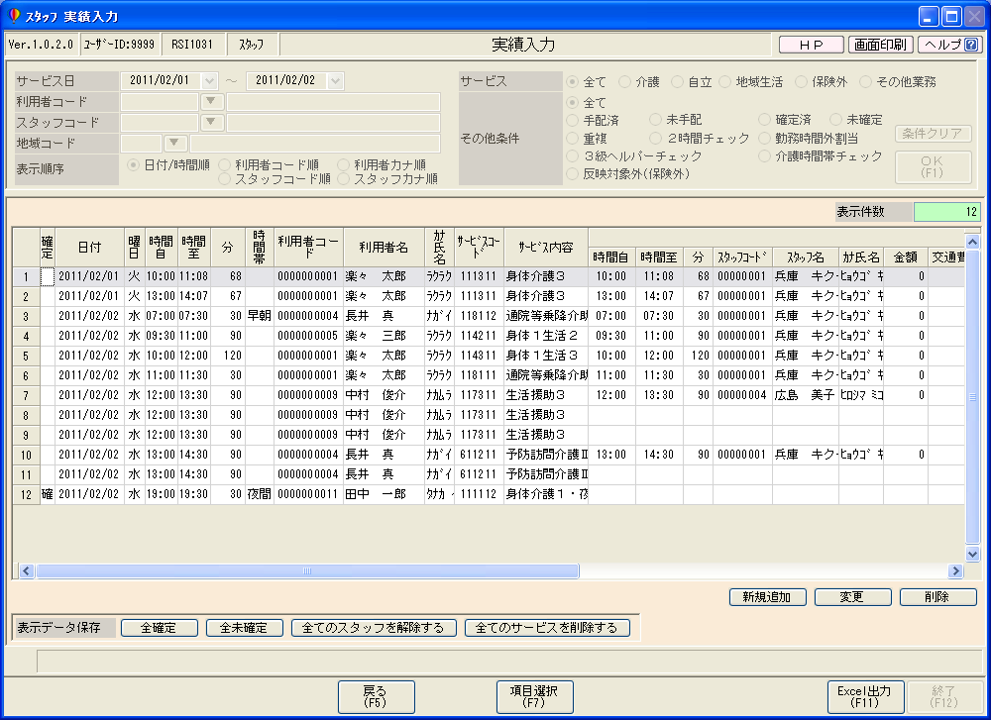Select the 2時間チェック radio button
Viewport: 991px width, 720px height.
pyautogui.click(x=655, y=139)
